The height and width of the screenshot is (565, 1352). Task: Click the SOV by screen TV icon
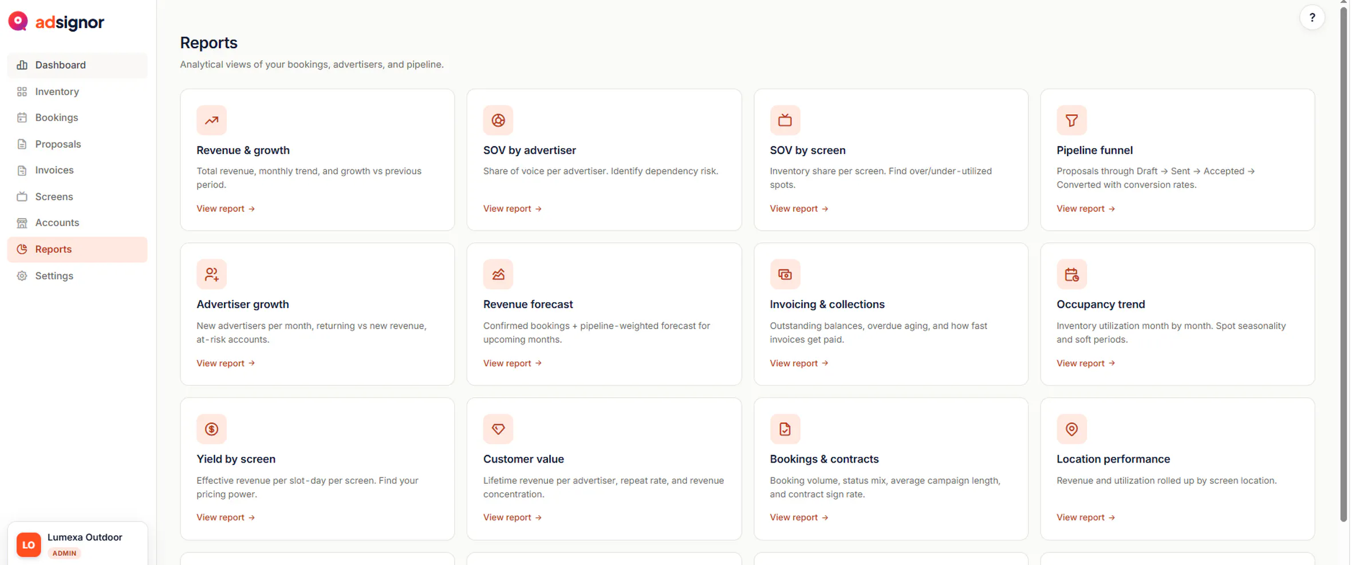pyautogui.click(x=785, y=120)
